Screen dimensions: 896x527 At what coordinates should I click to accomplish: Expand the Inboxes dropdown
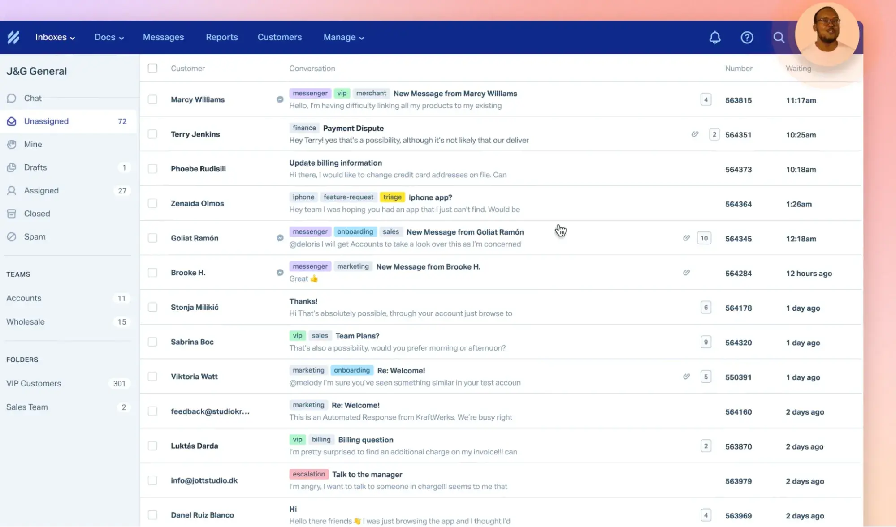(x=55, y=37)
